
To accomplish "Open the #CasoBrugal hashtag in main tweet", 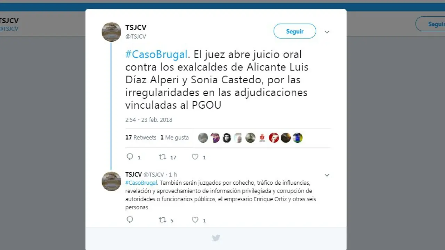I will pos(156,55).
